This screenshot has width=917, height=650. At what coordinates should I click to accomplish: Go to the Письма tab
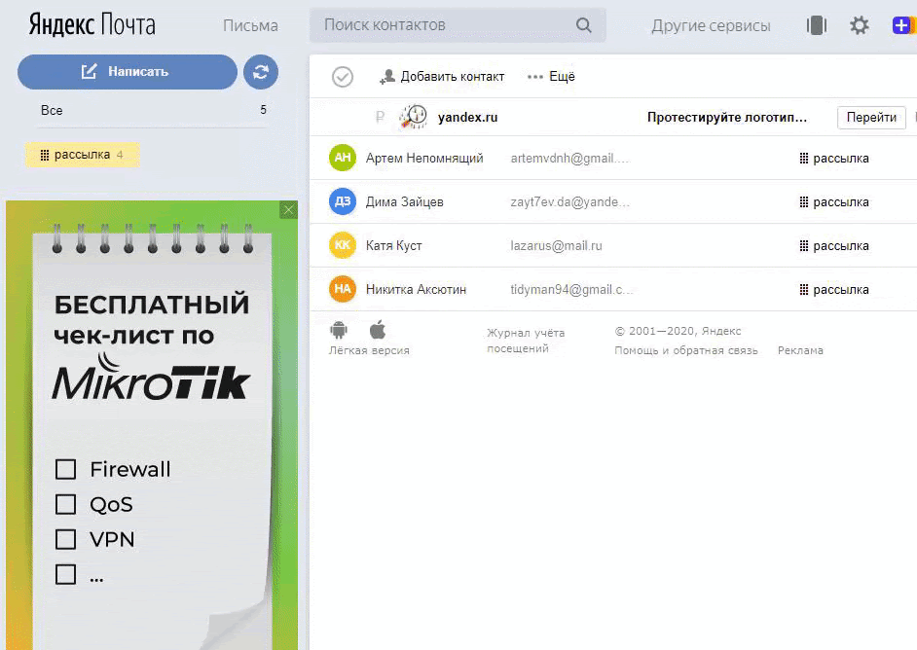click(250, 25)
